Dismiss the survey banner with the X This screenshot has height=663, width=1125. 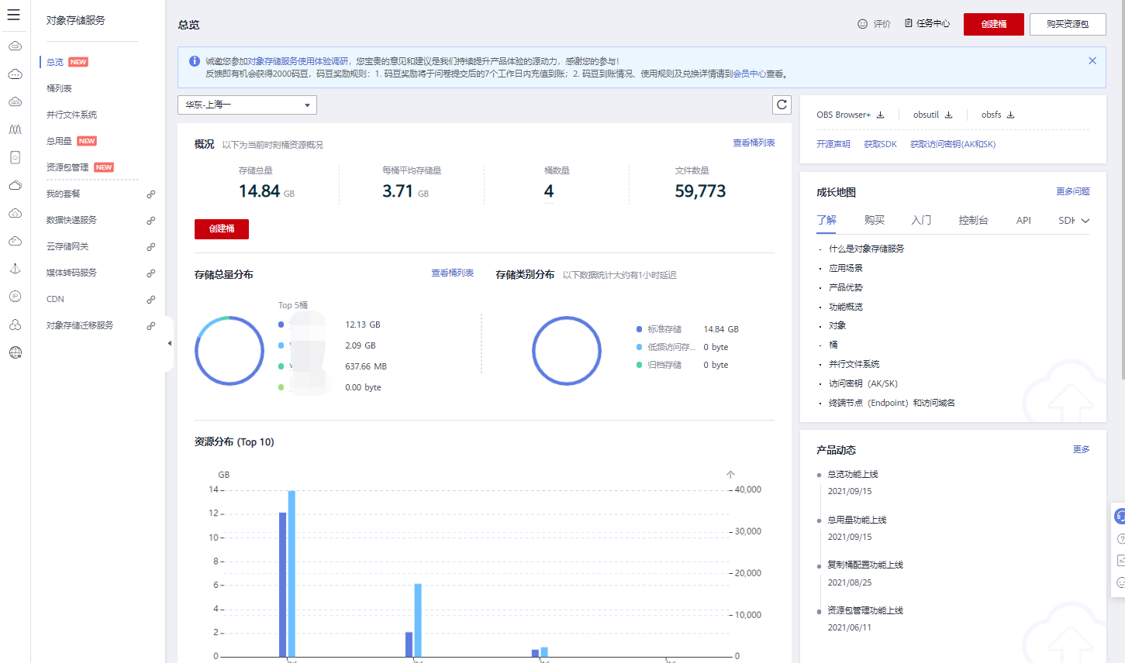coord(1092,60)
